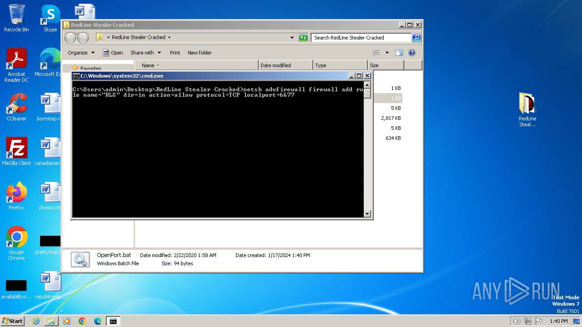Click cmd.exe taskbar button

click(x=113, y=321)
